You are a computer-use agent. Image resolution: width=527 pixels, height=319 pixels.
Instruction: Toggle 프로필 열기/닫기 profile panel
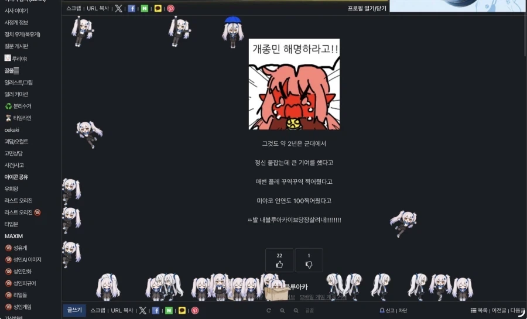(367, 8)
